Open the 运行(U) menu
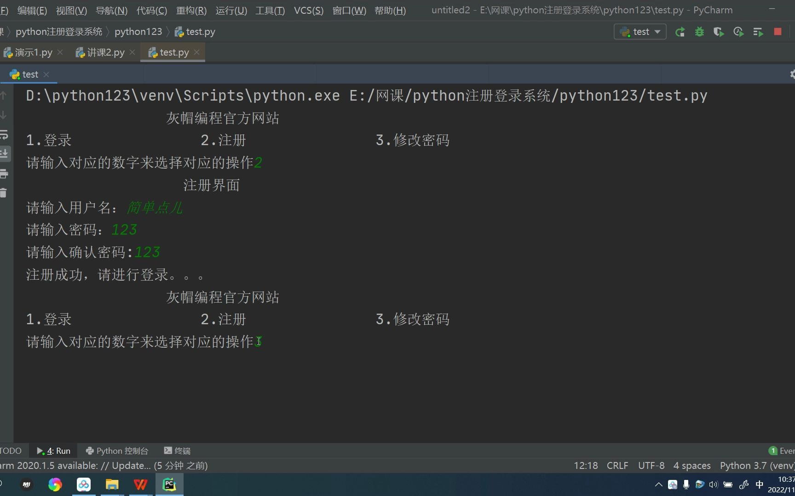795x496 pixels. point(231,10)
